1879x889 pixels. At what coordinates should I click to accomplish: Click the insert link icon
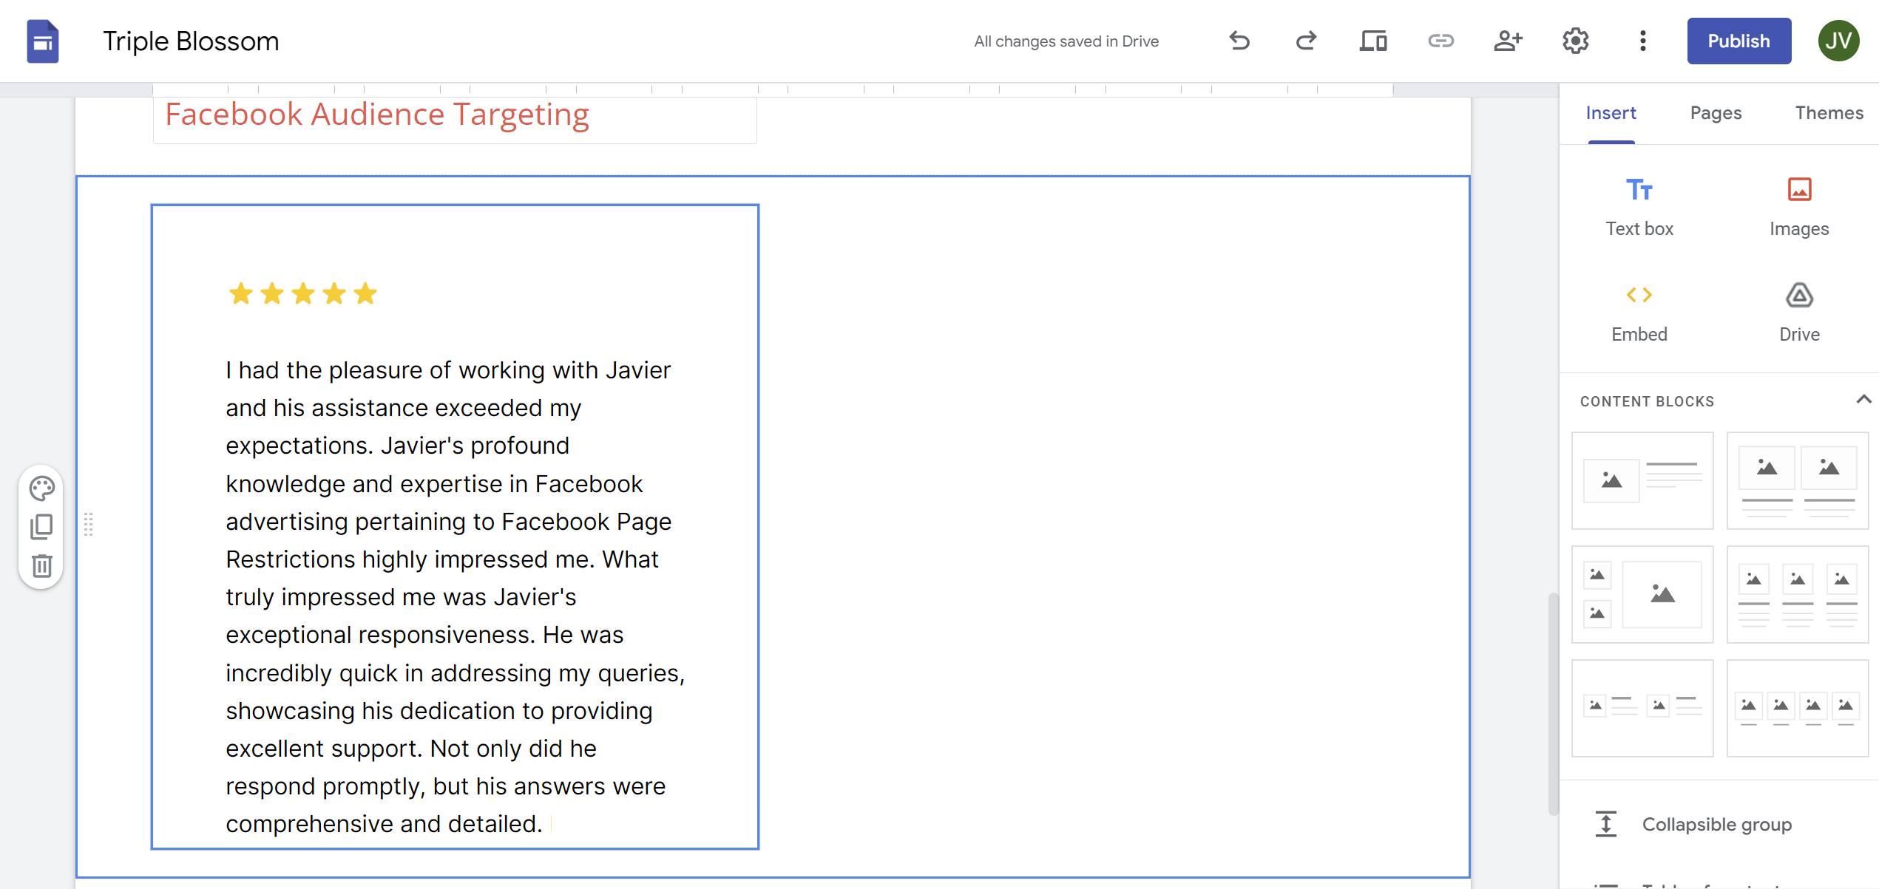point(1438,42)
